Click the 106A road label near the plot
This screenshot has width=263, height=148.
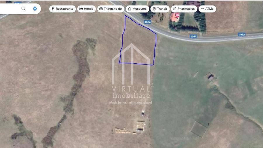[x=148, y=22]
